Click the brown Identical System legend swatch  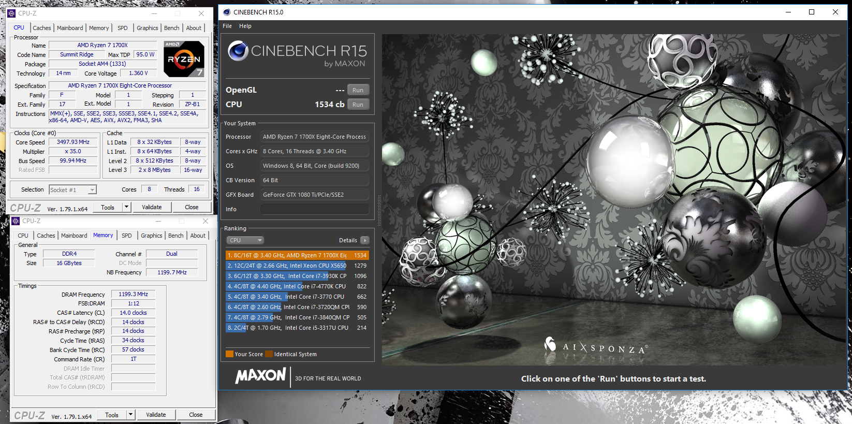point(269,354)
